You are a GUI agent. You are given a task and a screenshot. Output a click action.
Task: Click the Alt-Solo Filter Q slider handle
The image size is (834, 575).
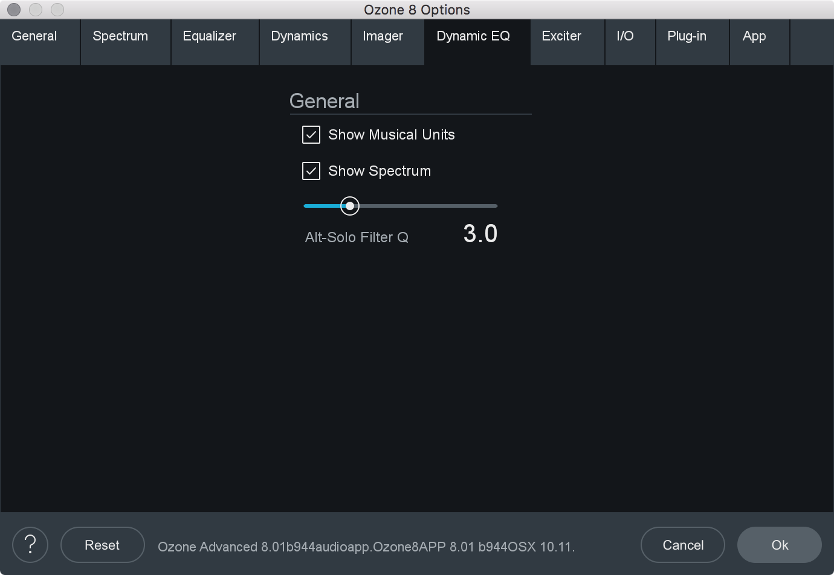pyautogui.click(x=350, y=206)
